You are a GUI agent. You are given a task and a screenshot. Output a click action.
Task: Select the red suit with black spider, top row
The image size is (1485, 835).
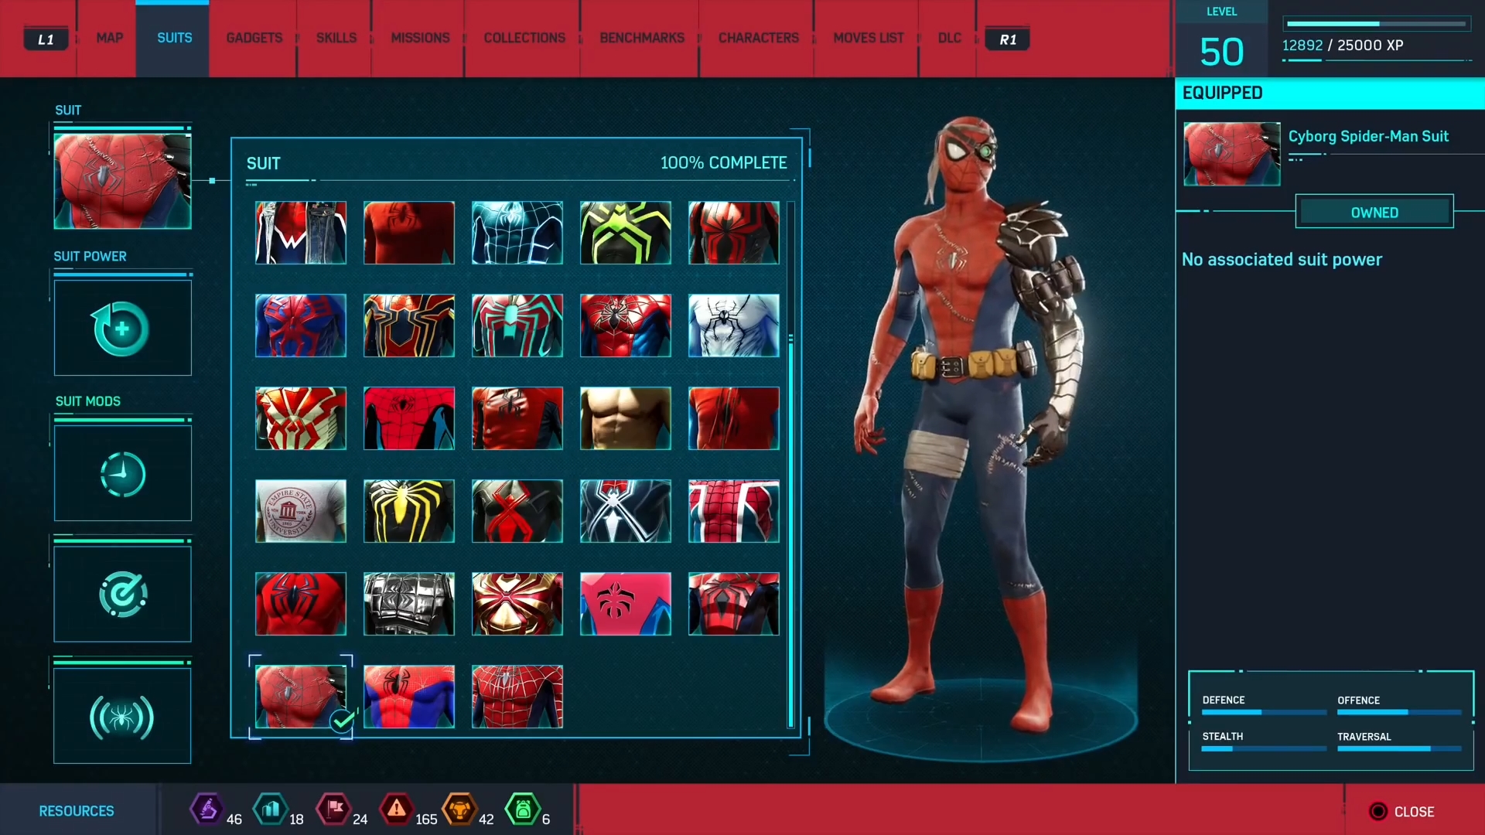pos(734,233)
